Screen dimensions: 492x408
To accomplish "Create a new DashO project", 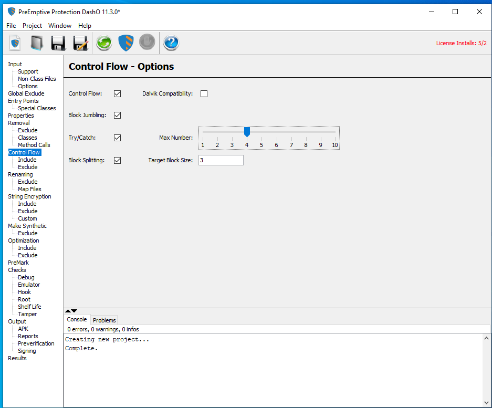I will pyautogui.click(x=14, y=43).
